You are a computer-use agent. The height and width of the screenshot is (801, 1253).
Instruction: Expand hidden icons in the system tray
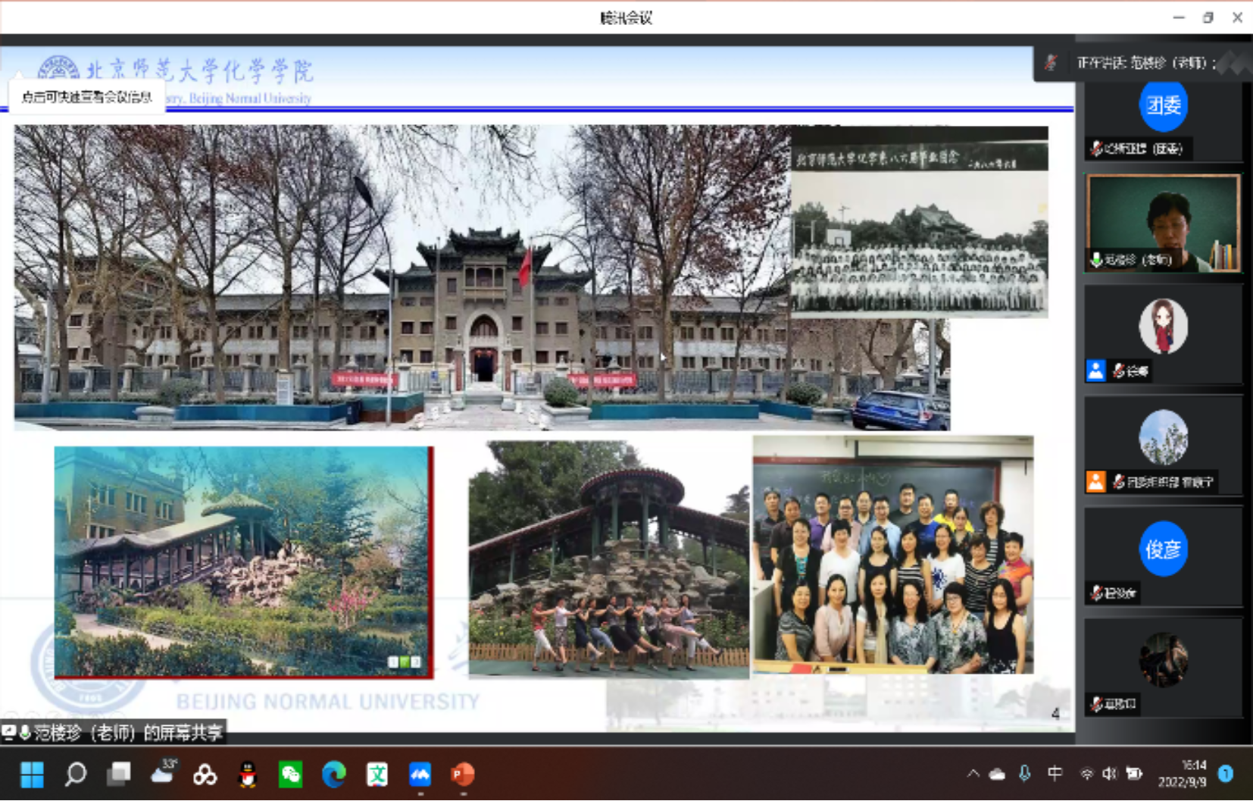972,774
